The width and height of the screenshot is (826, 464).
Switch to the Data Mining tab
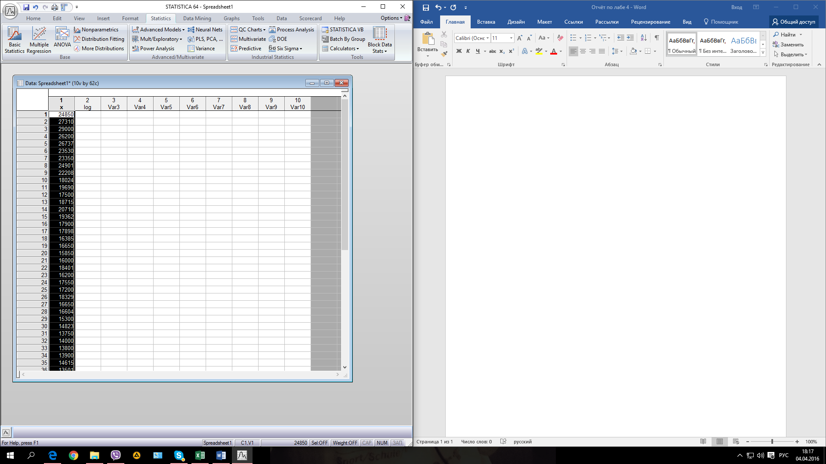tap(197, 18)
